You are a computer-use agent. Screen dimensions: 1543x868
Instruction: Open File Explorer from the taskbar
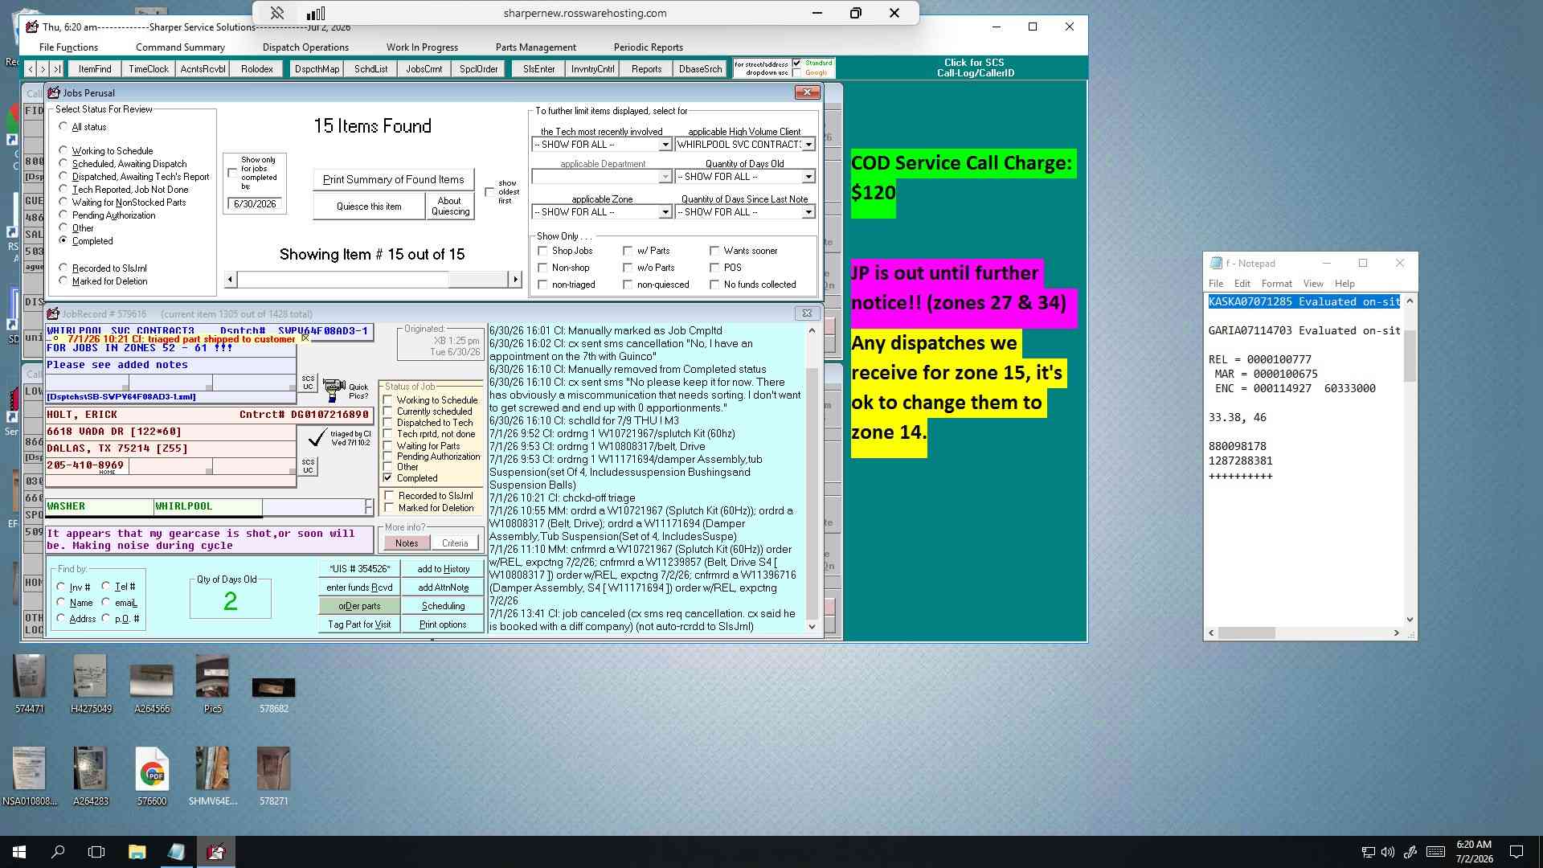tap(137, 852)
